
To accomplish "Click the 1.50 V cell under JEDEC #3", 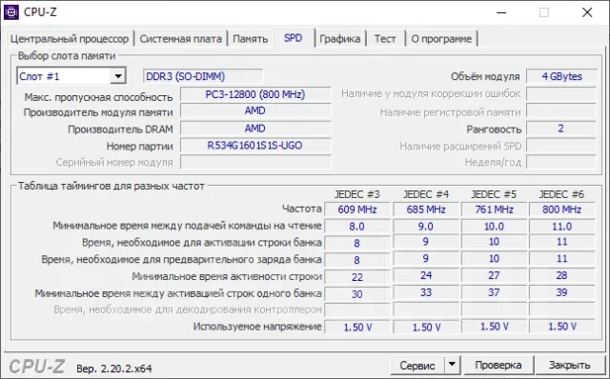I will coord(357,328).
